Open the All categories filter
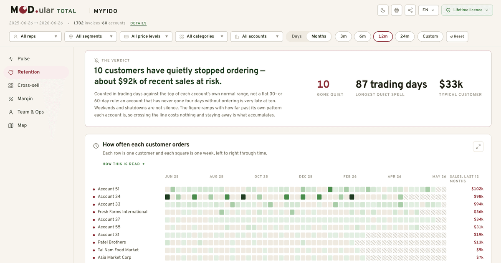This screenshot has height=263, width=501. point(202,36)
